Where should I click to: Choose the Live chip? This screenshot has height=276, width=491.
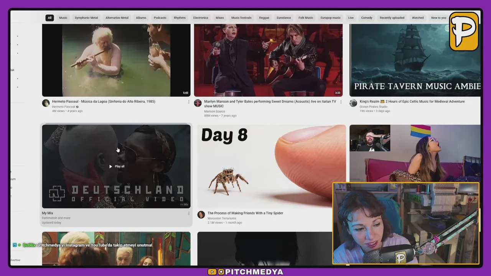[x=351, y=18]
